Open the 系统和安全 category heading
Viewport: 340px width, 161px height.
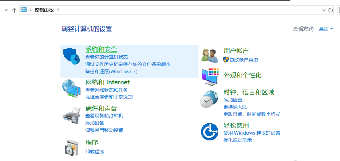101,49
